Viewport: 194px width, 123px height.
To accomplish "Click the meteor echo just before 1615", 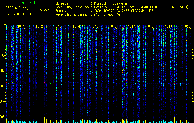I will (x=91, y=84).
